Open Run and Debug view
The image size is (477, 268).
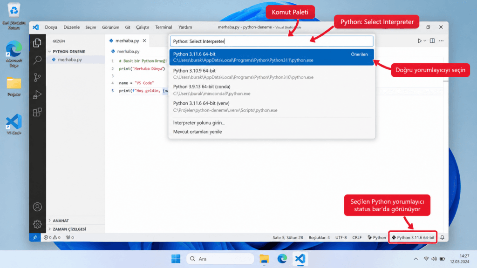point(37,95)
